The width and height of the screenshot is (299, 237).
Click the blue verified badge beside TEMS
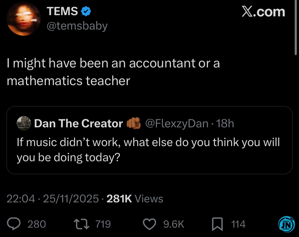[86, 12]
